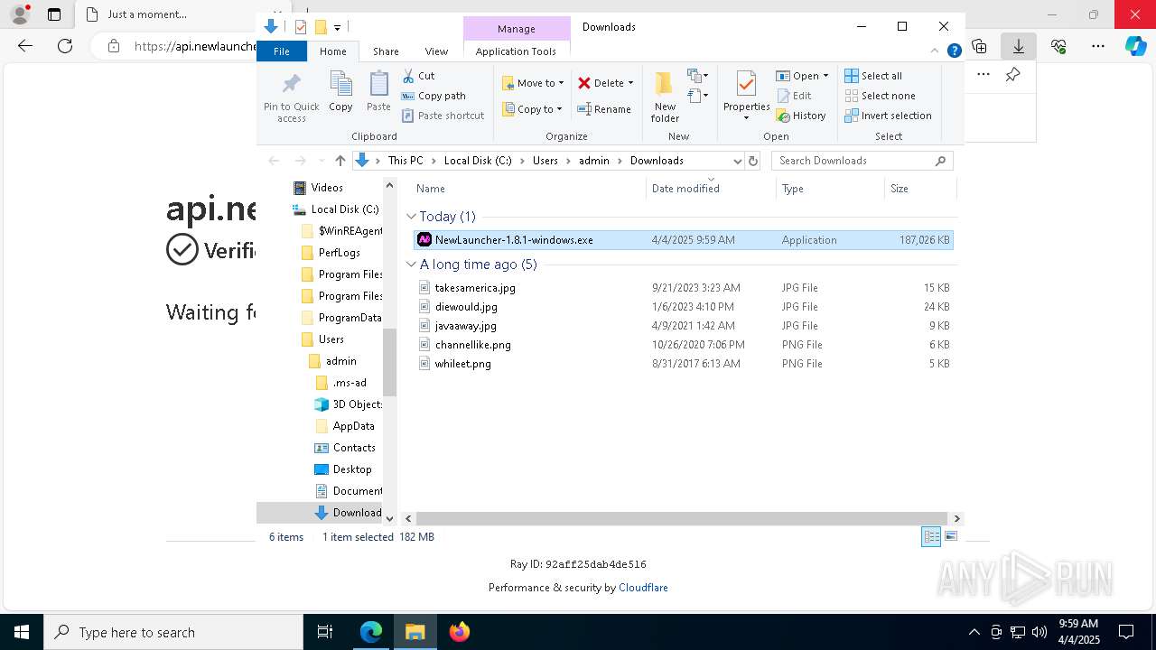Open the File menu tab

(282, 51)
